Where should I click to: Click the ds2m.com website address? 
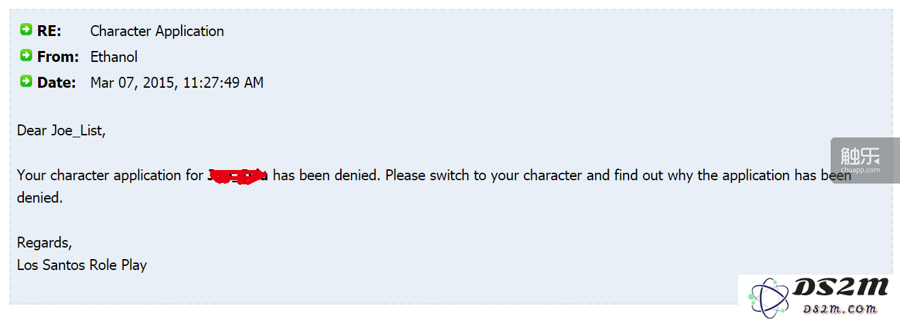(x=839, y=309)
